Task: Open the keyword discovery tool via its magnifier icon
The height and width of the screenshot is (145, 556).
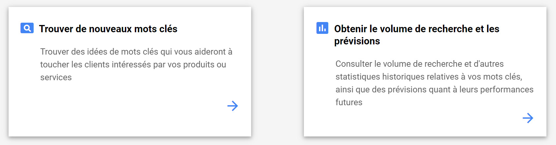Action: [27, 28]
